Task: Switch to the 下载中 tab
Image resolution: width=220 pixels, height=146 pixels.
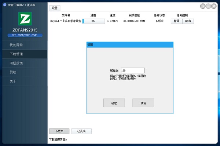Action: click(x=59, y=131)
